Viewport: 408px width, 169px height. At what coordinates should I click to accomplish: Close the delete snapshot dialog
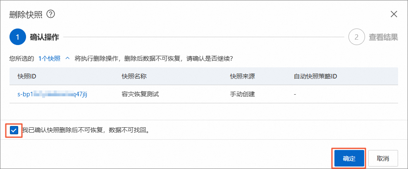pos(394,14)
